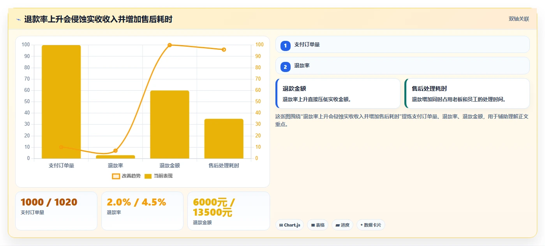Viewport: 545px width, 246px height.
Task: Select the 支付订单量 numbered list row
Action: (x=402, y=44)
